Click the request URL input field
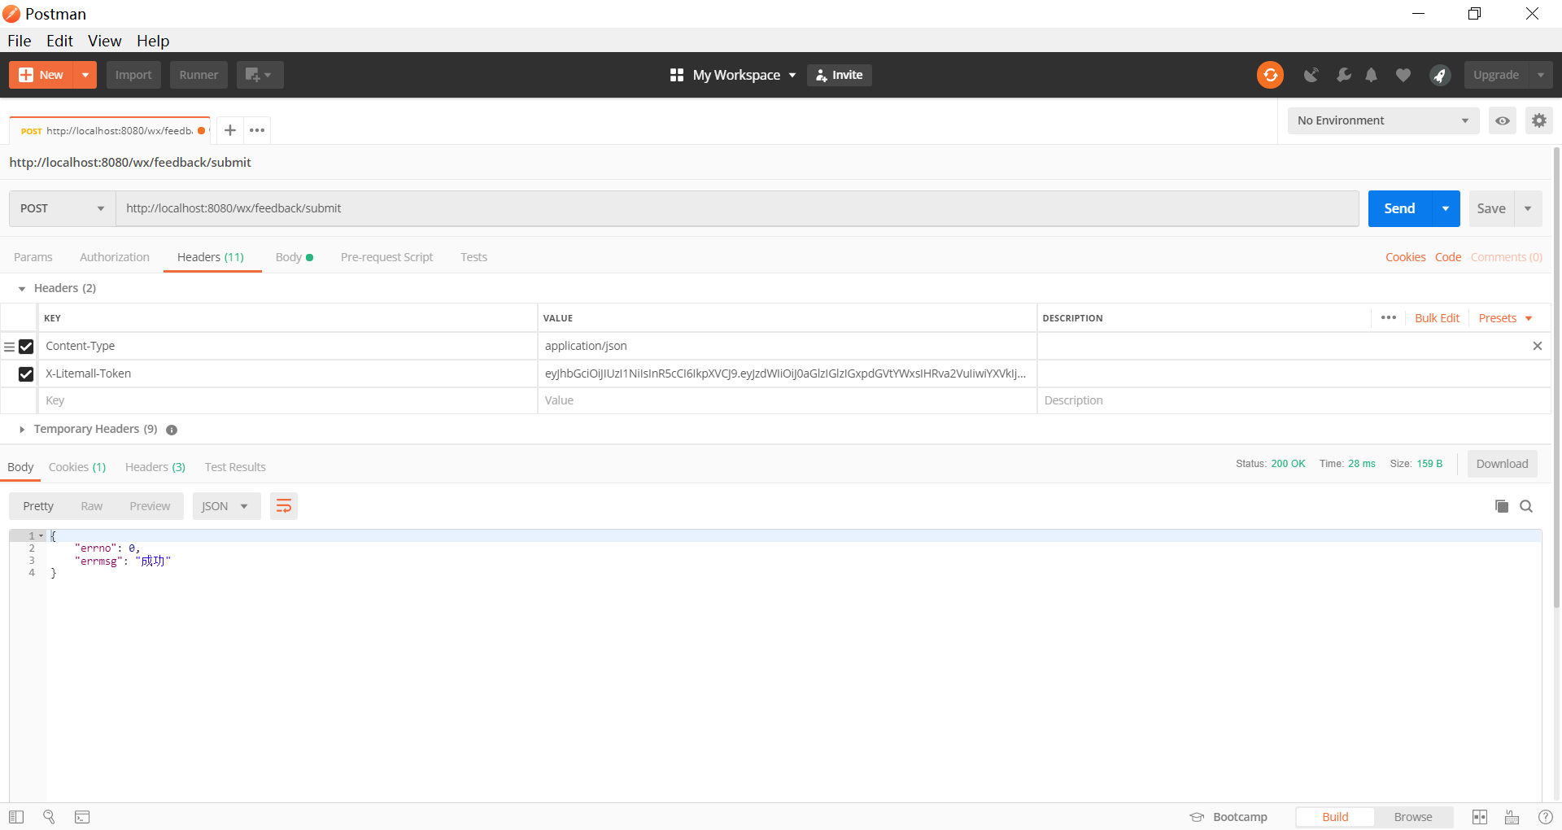1562x830 pixels. (736, 208)
